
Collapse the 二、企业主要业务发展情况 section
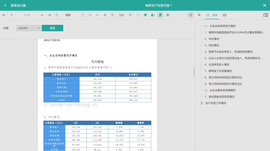coord(201,90)
